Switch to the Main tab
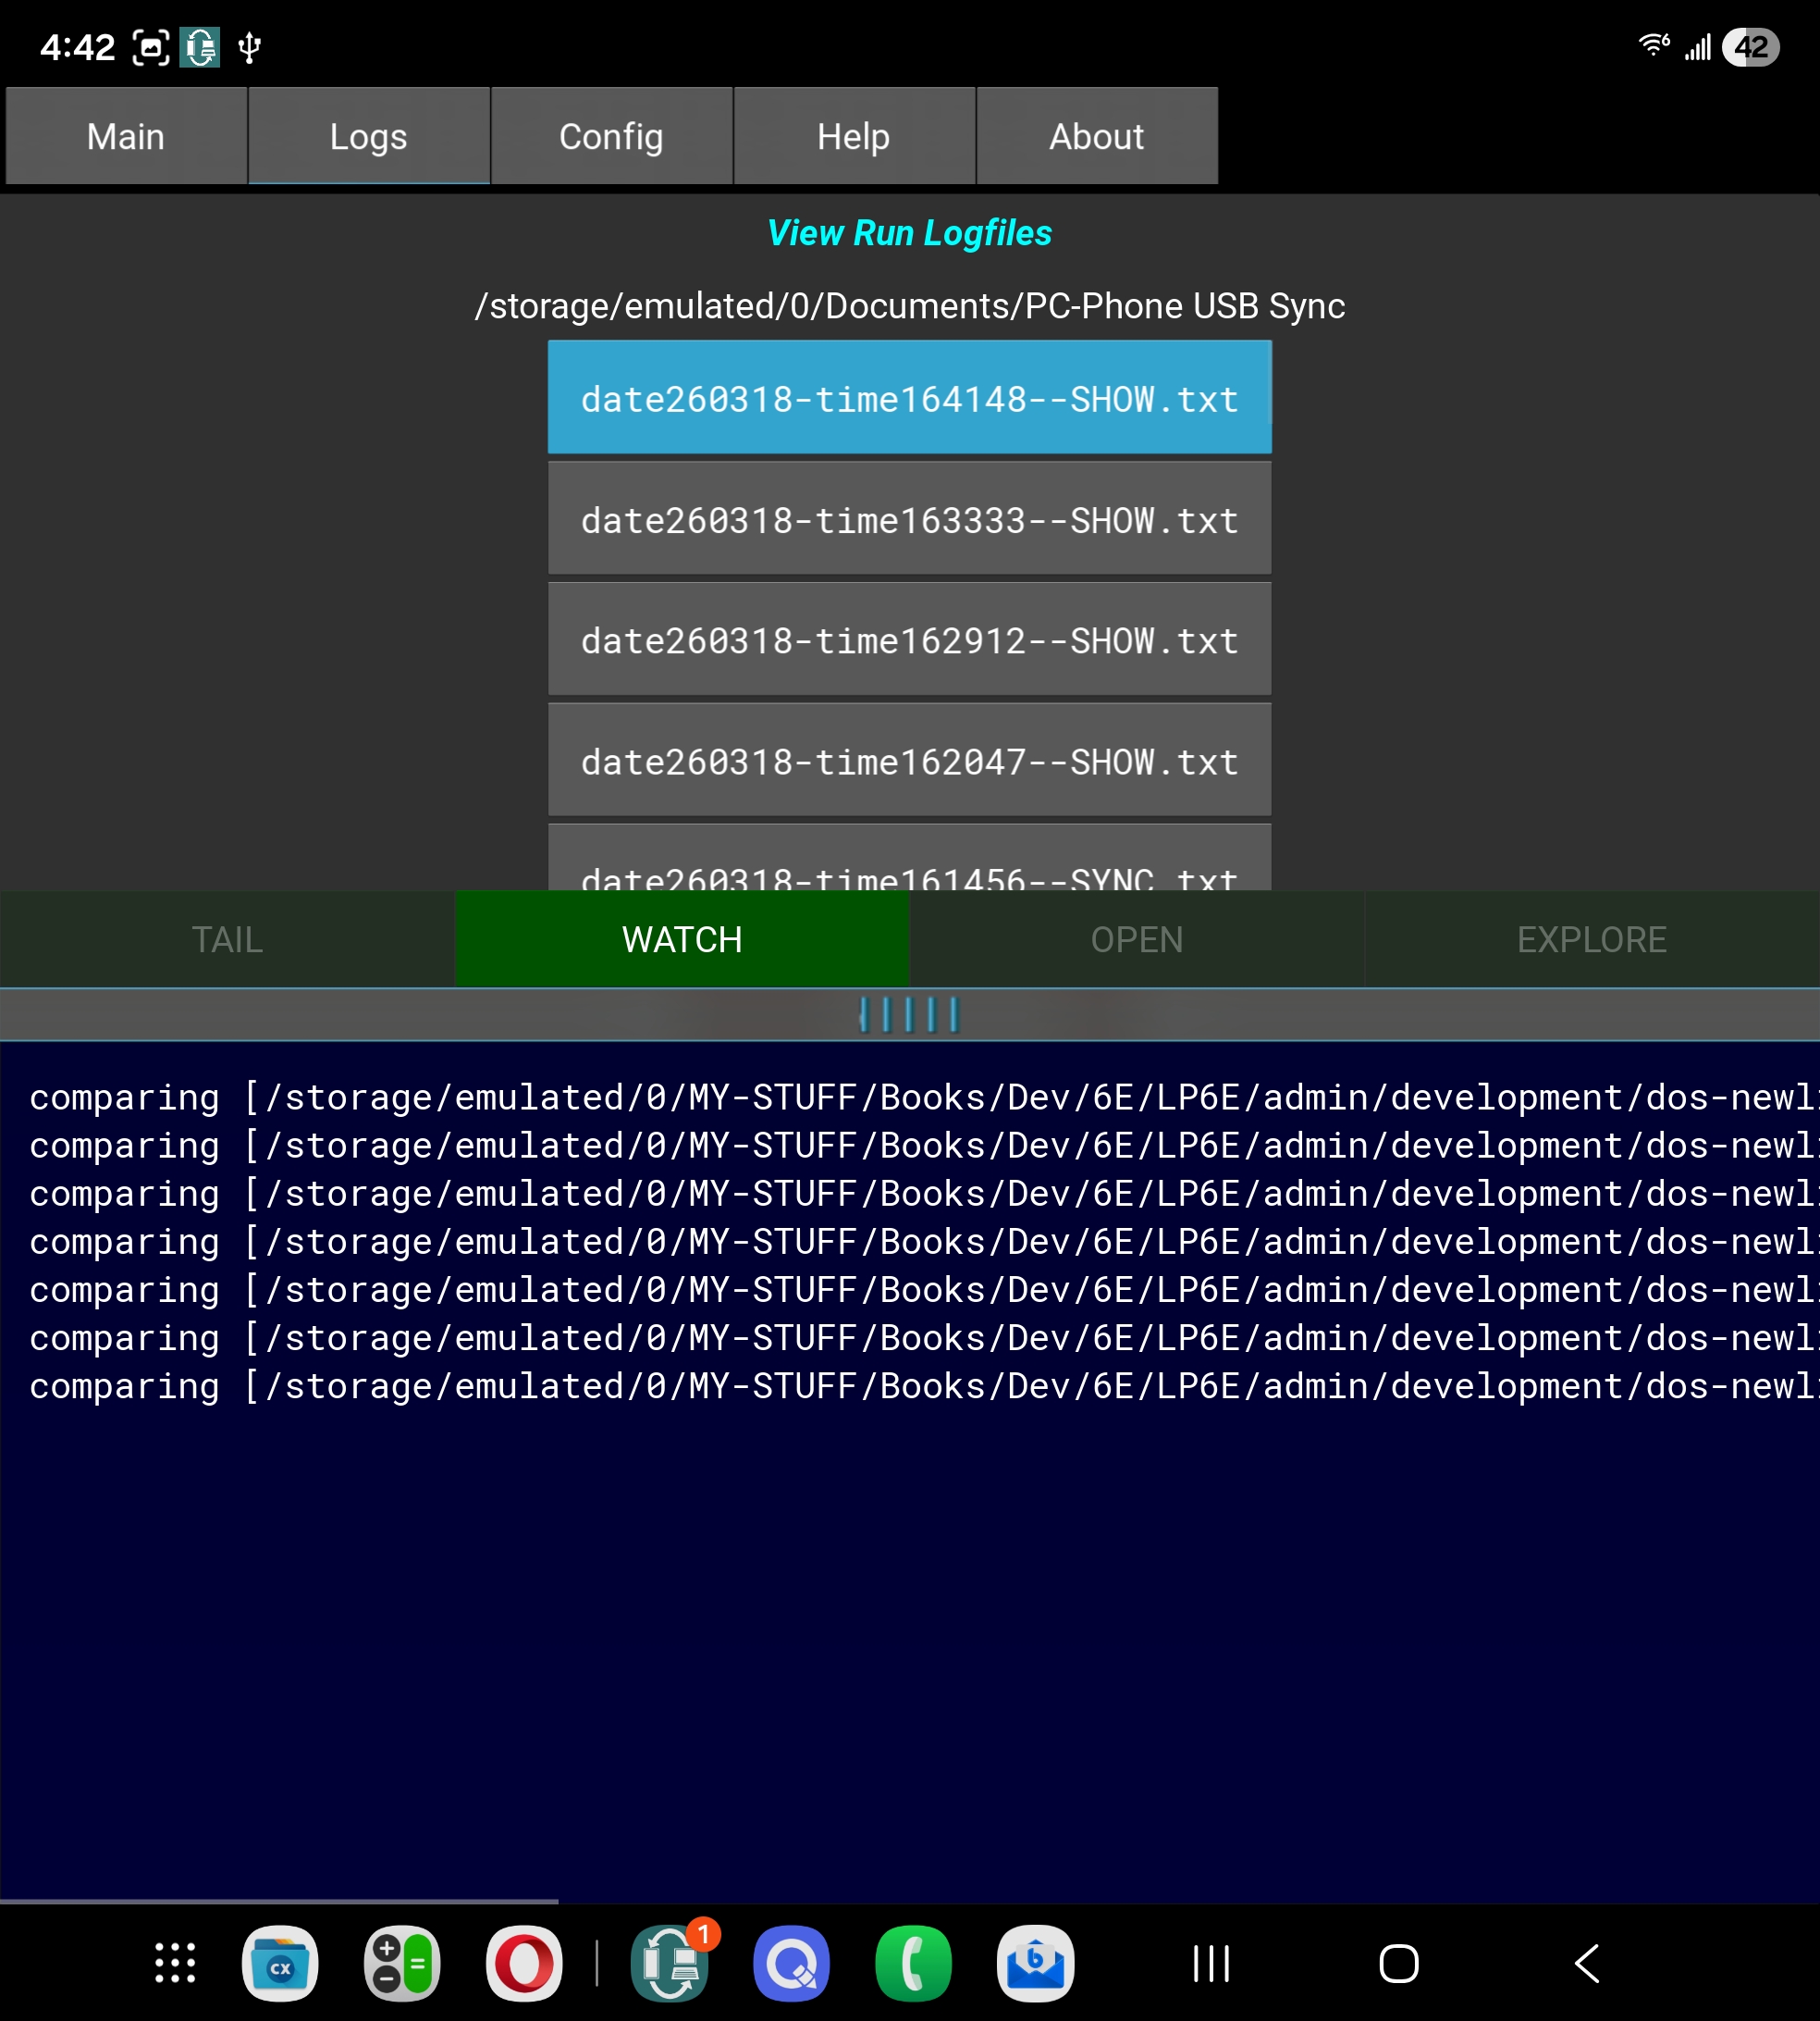 point(126,136)
